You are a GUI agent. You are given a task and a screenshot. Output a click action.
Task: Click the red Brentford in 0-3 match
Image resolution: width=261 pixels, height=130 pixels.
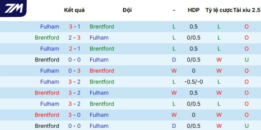(x=102, y=71)
